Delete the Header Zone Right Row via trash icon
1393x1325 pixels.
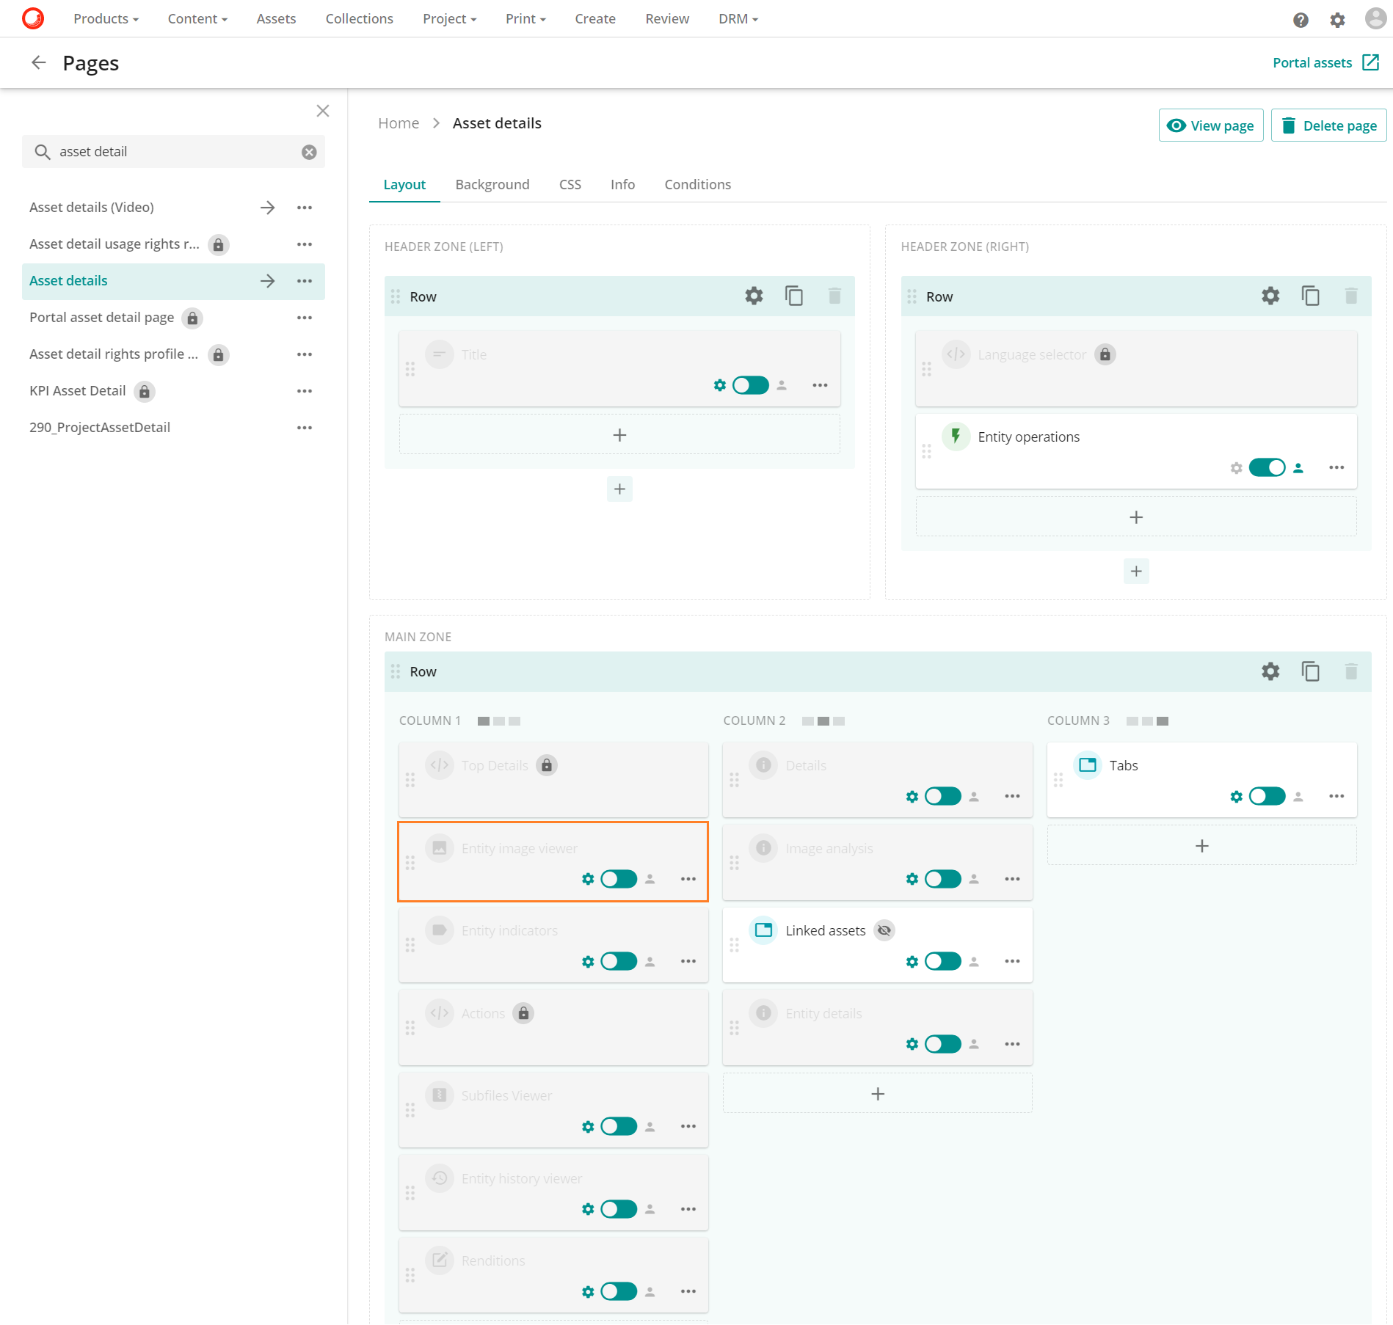coord(1351,296)
